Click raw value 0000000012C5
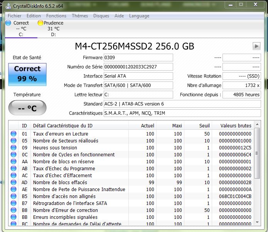 click(x=235, y=147)
